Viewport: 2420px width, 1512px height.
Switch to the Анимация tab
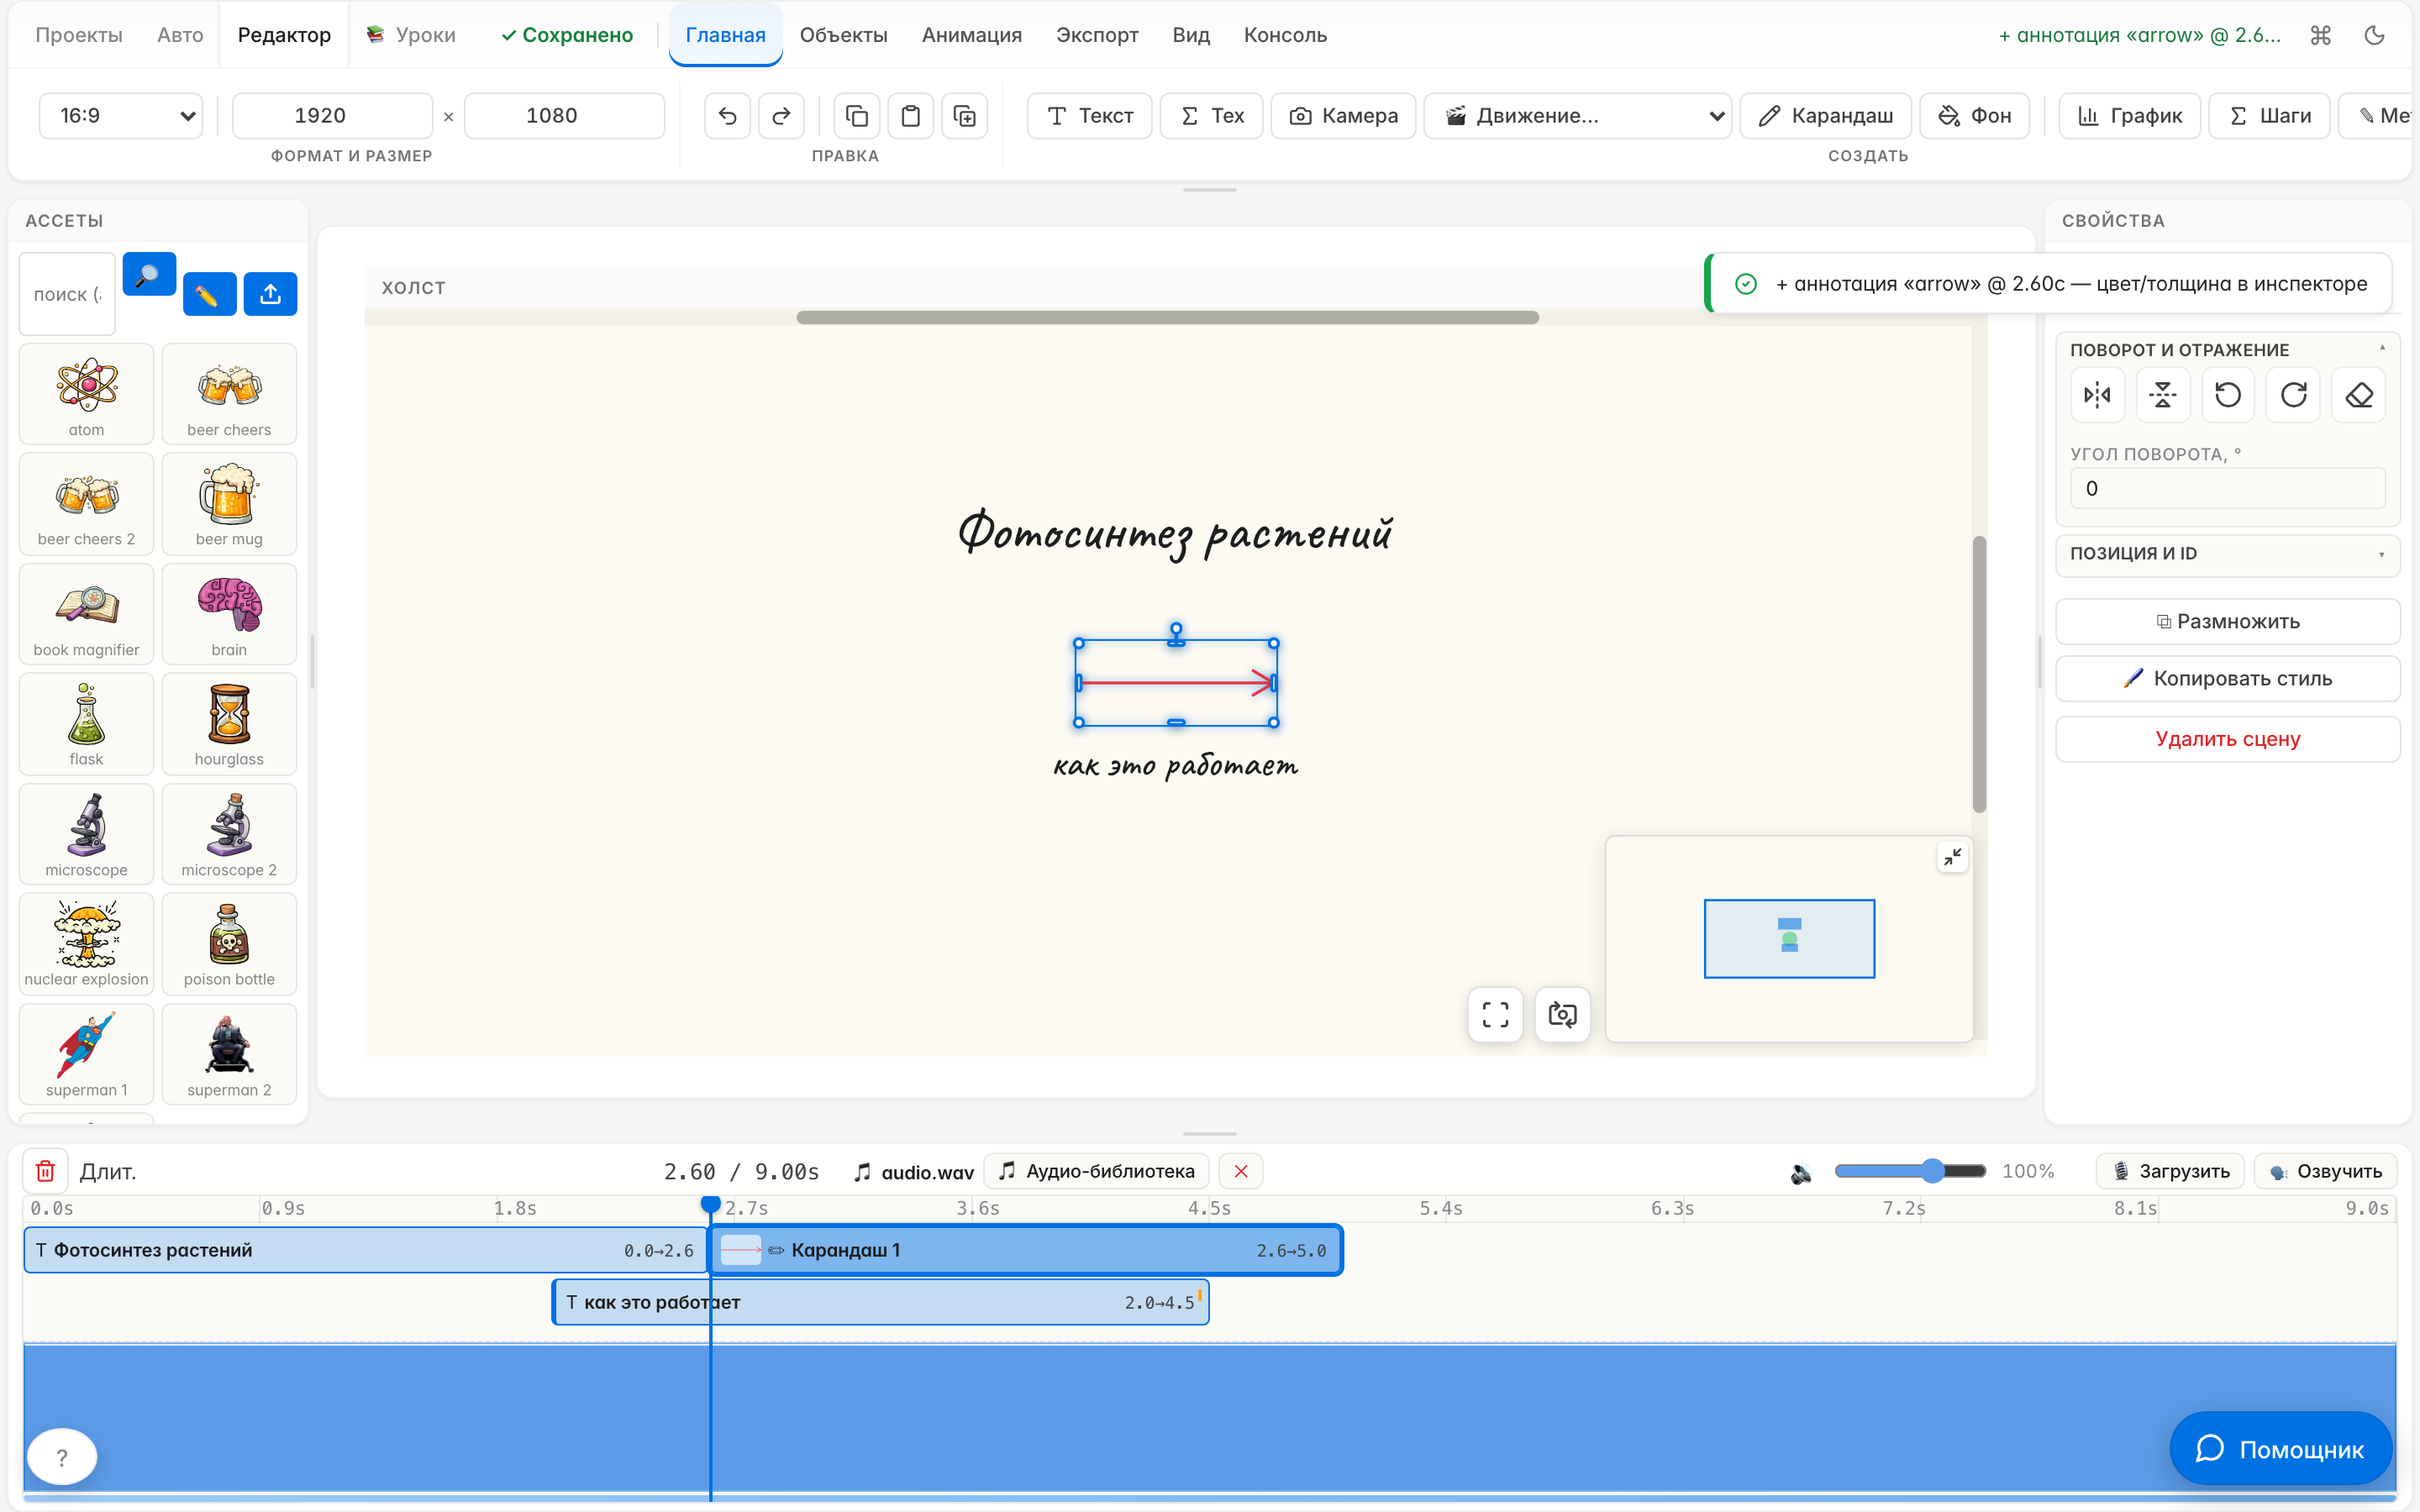[971, 35]
